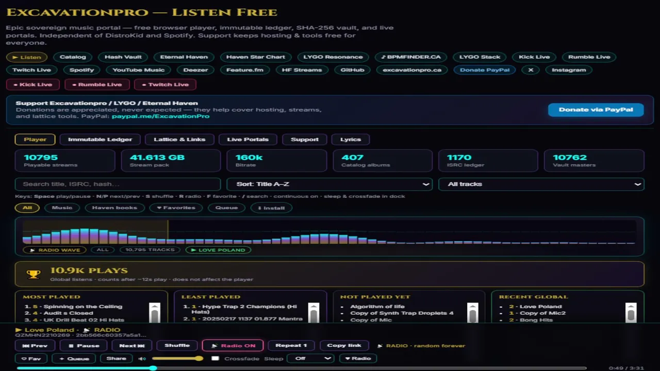The image size is (660, 371).
Task: Add current track to favorites with Fav
Action: [x=31, y=359]
